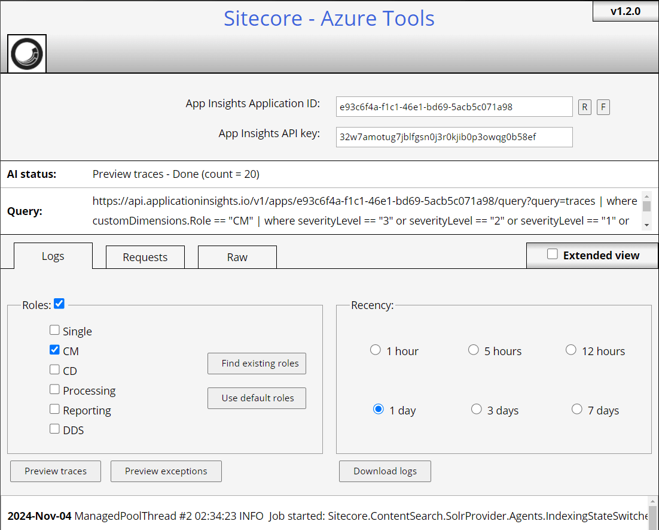Viewport: 659px width, 530px height.
Task: Click the v1.2.0 version badge
Action: (x=625, y=11)
